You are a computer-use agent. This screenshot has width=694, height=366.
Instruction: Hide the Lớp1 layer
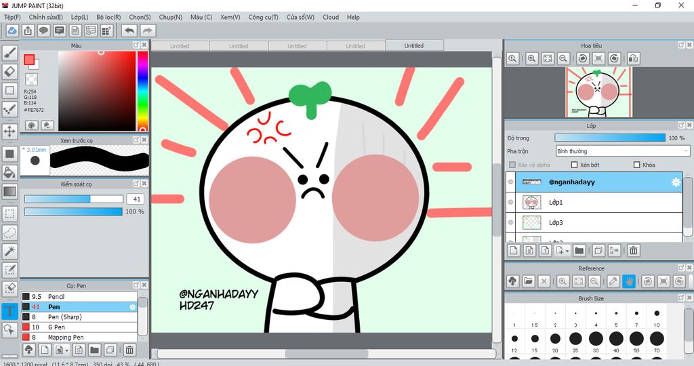(x=511, y=202)
